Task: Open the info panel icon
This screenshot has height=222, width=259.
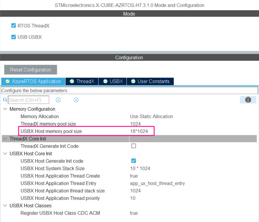Action: pyautogui.click(x=248, y=100)
